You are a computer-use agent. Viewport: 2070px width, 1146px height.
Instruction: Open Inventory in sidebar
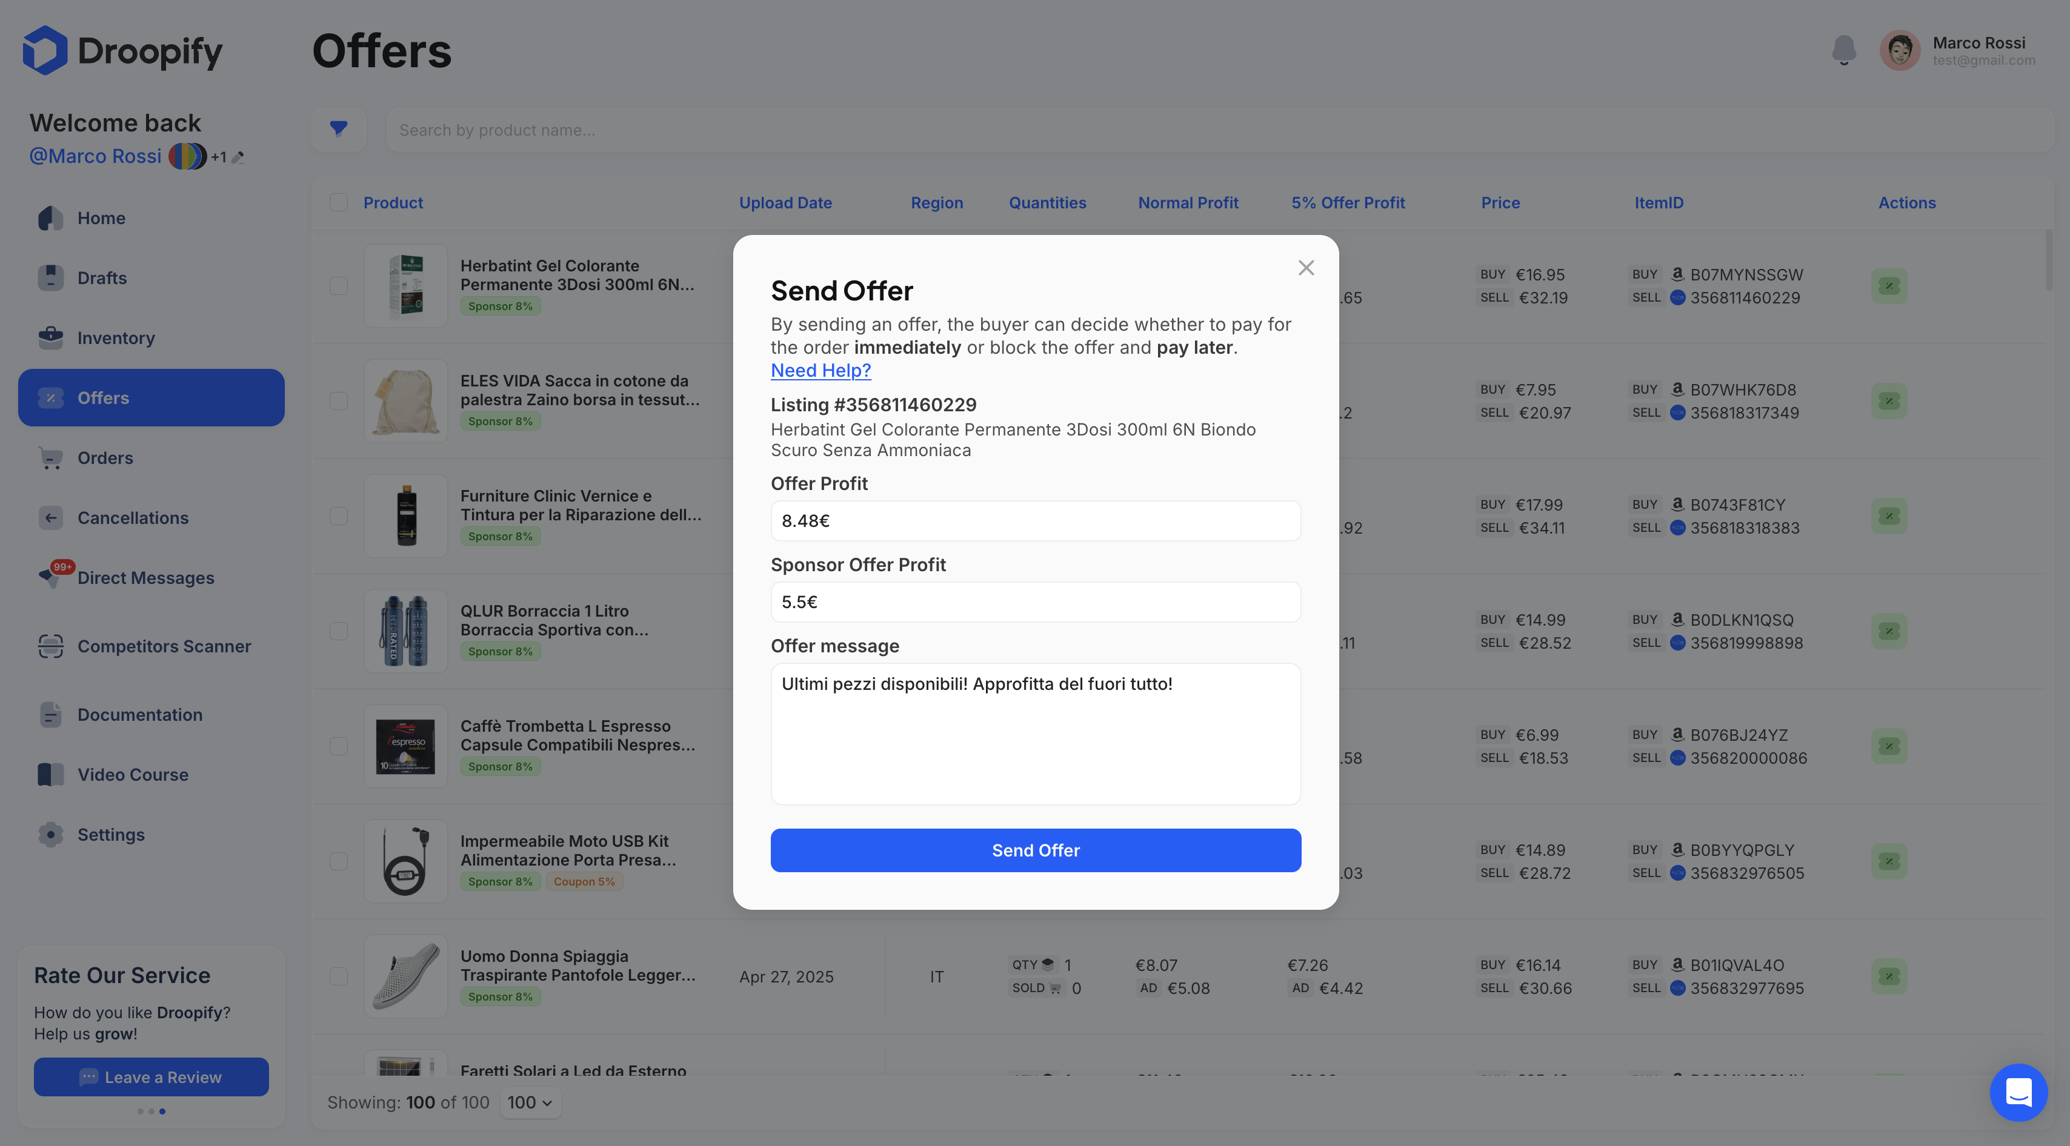tap(151, 338)
